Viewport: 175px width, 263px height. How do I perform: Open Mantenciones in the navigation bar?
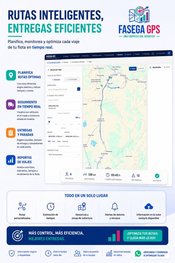[x=97, y=56]
